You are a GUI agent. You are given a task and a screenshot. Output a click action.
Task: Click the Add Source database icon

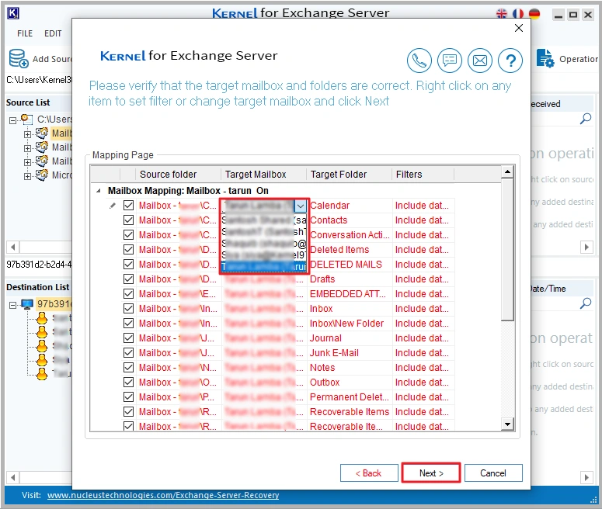click(x=18, y=58)
